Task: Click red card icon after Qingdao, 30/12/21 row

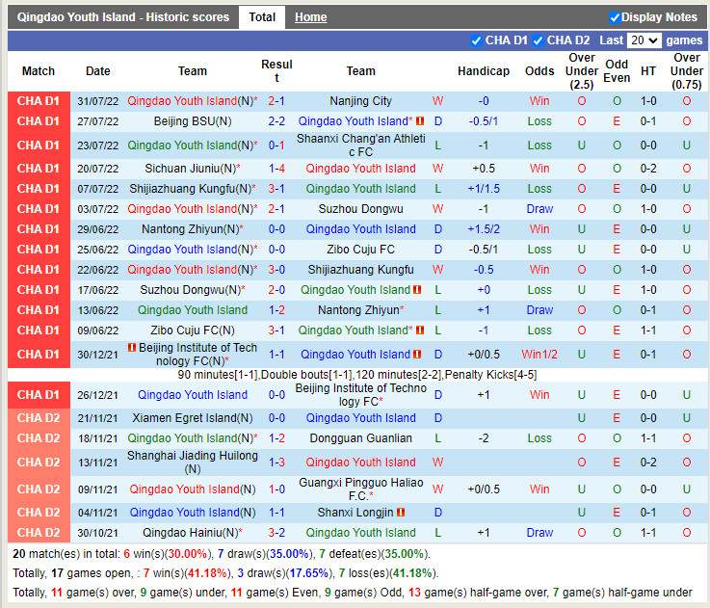Action: click(418, 355)
